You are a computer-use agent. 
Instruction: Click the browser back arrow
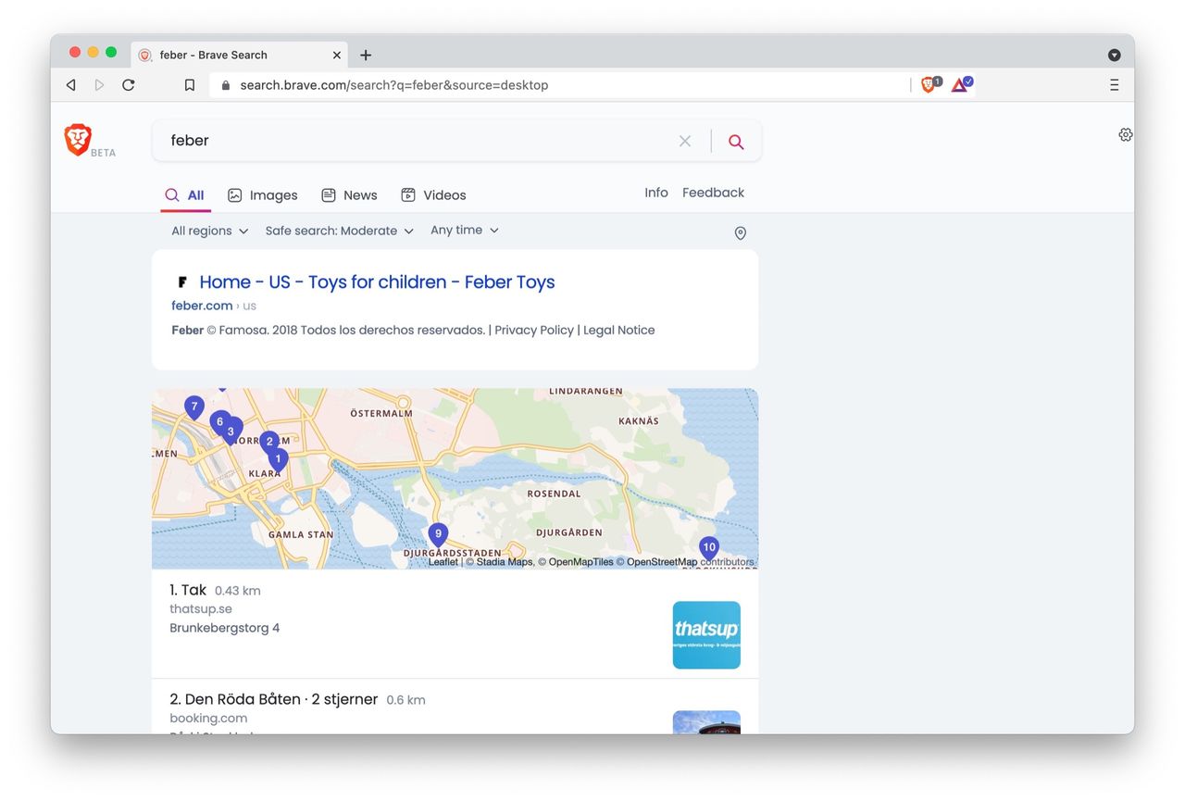(x=71, y=85)
